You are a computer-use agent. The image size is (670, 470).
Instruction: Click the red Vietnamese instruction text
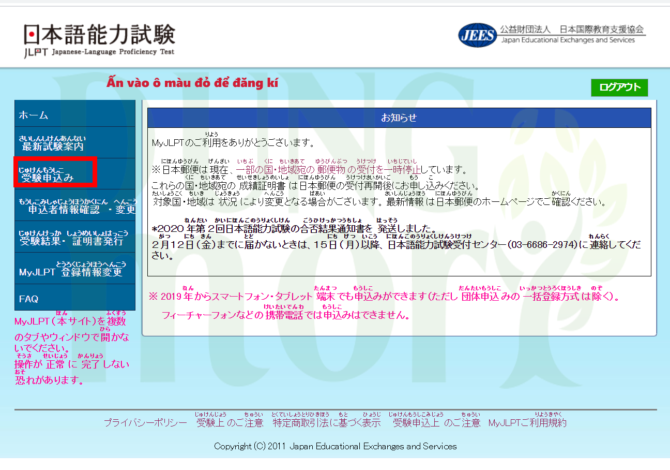click(192, 83)
